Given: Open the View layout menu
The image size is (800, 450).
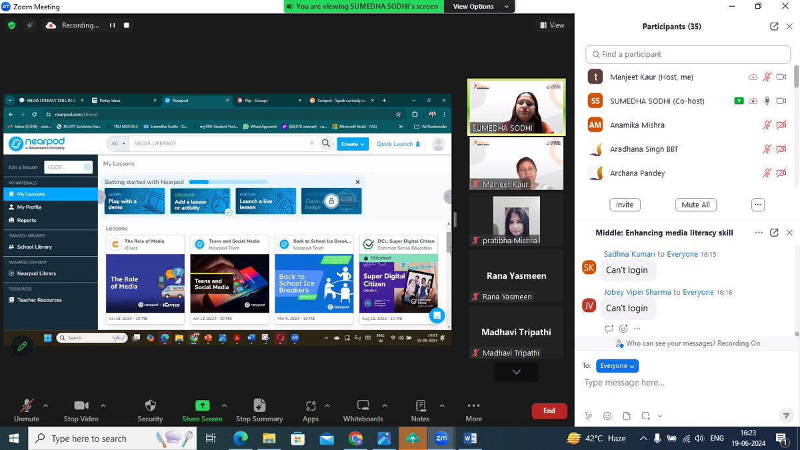Looking at the screenshot, I should coord(552,25).
